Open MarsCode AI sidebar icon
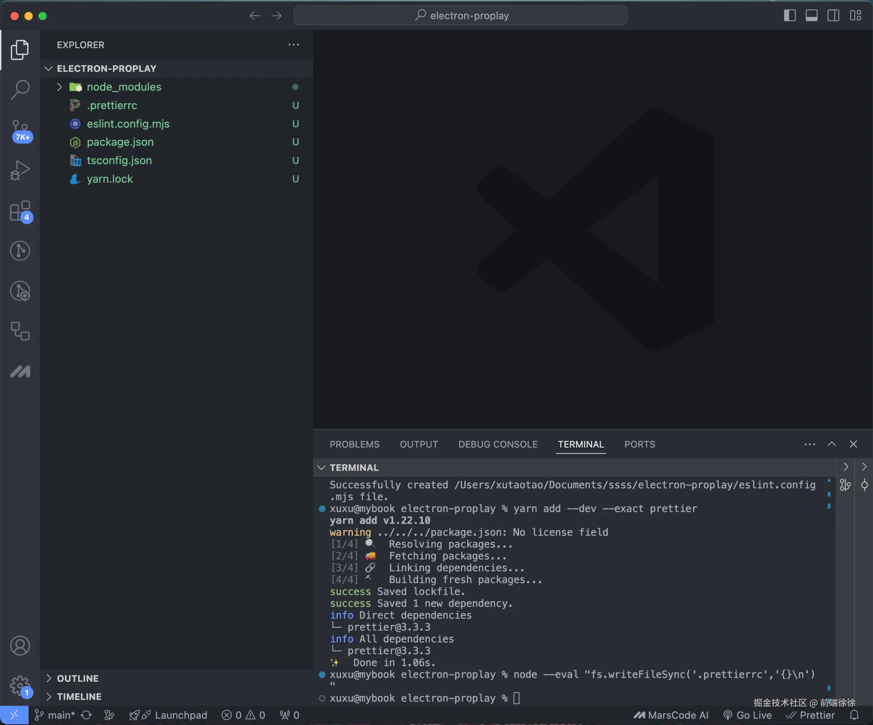Image resolution: width=873 pixels, height=725 pixels. (20, 371)
